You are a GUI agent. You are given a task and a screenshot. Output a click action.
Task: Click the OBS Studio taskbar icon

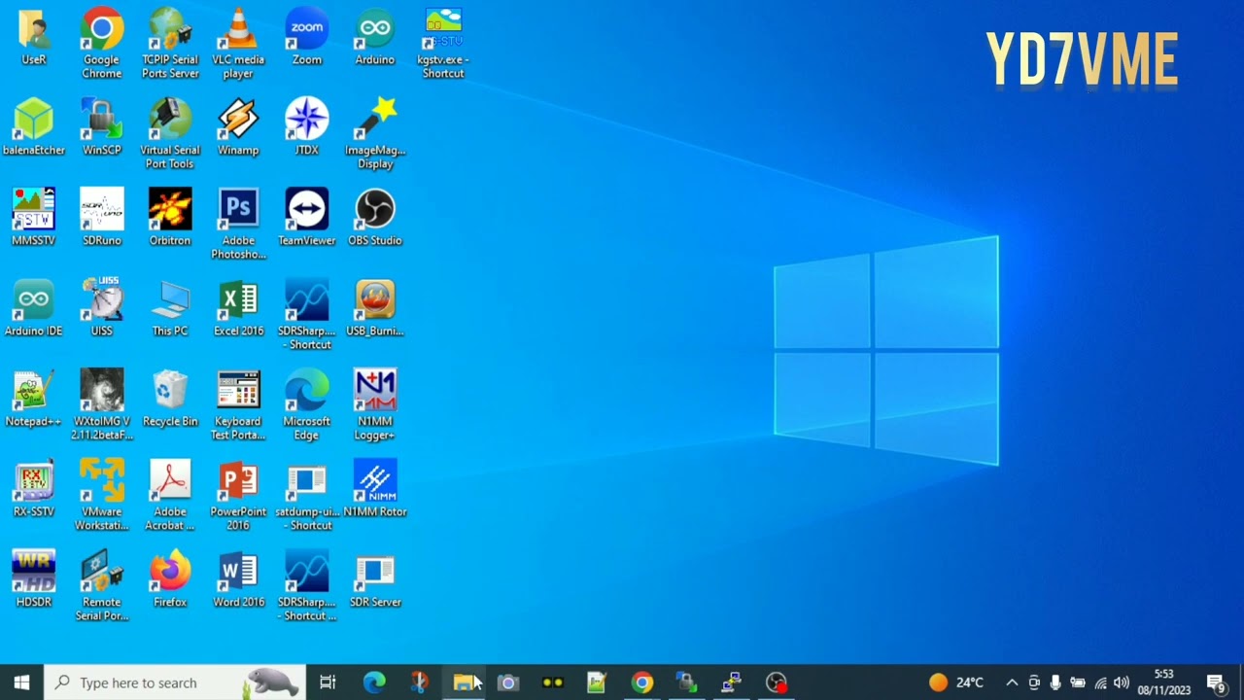coord(777,682)
